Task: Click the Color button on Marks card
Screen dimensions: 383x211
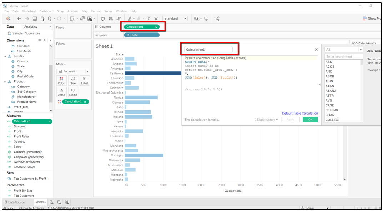Action: tap(61, 81)
